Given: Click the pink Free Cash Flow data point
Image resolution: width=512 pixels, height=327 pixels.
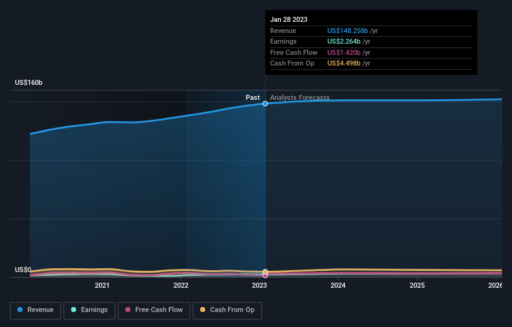Looking at the screenshot, I should [265, 275].
